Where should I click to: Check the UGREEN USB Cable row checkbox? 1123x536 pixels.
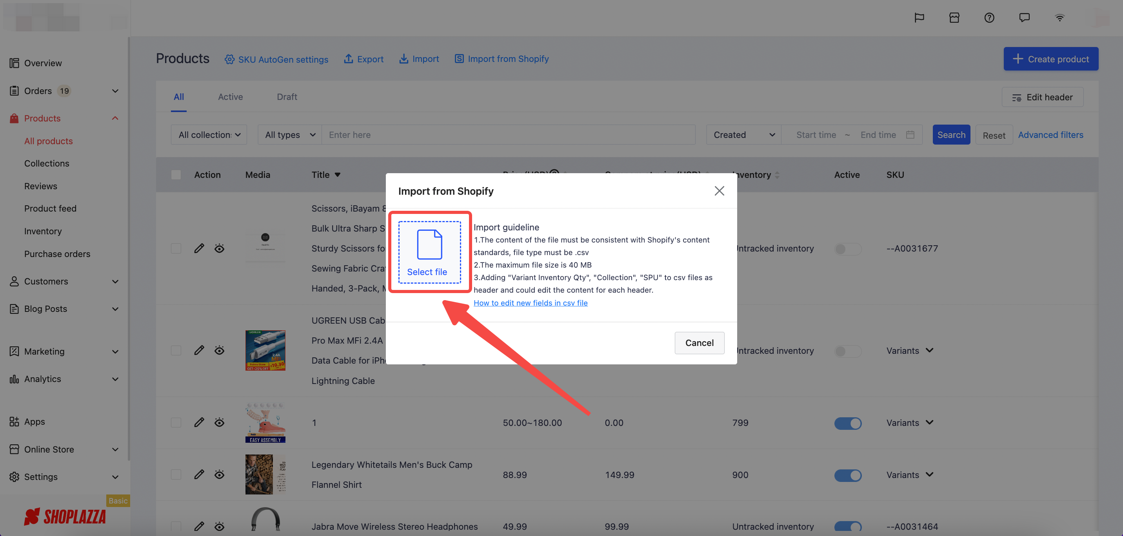point(176,350)
